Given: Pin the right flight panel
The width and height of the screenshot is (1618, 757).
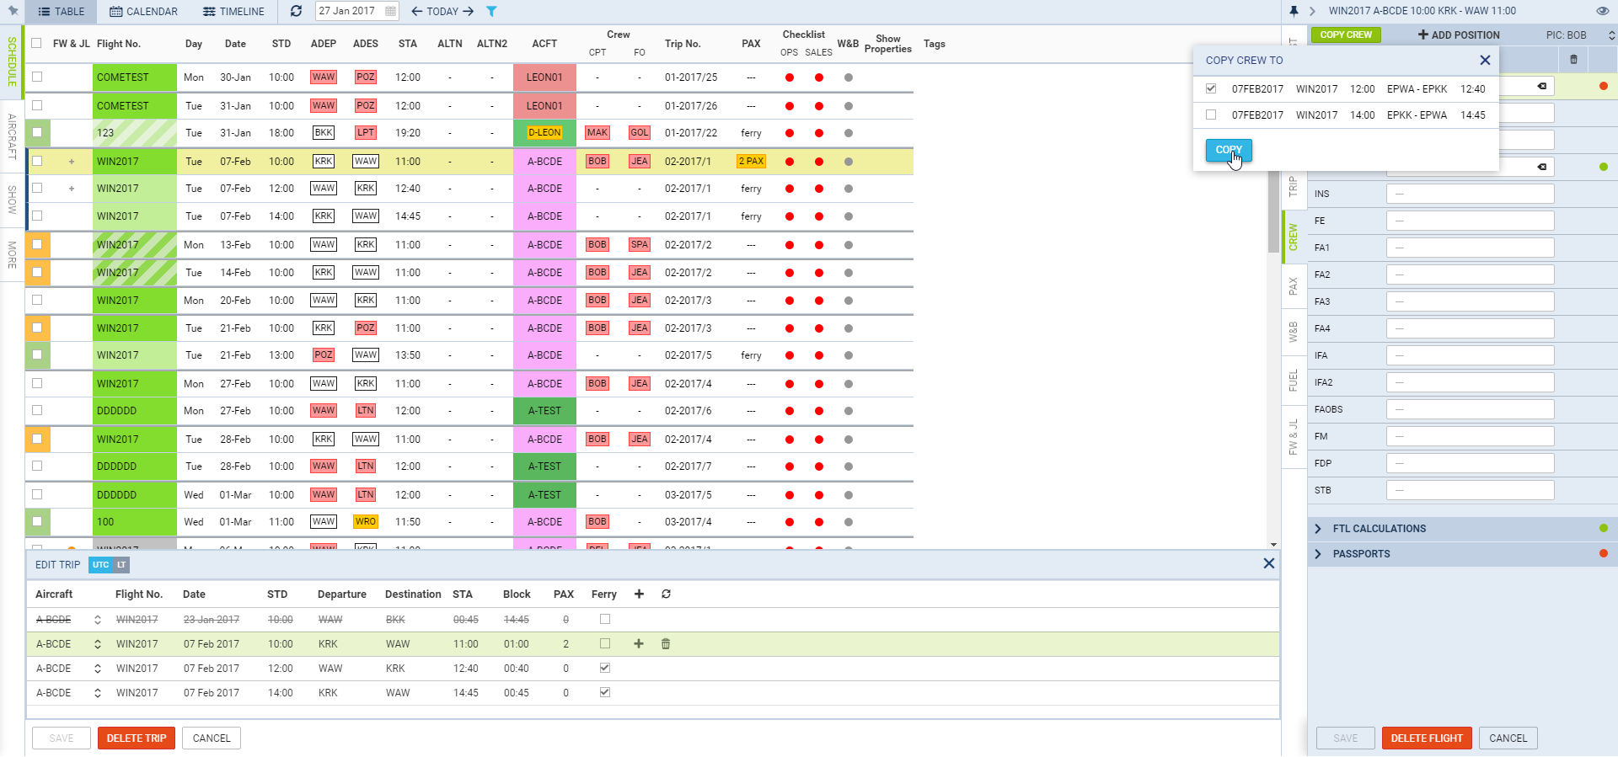Looking at the screenshot, I should (x=1294, y=11).
